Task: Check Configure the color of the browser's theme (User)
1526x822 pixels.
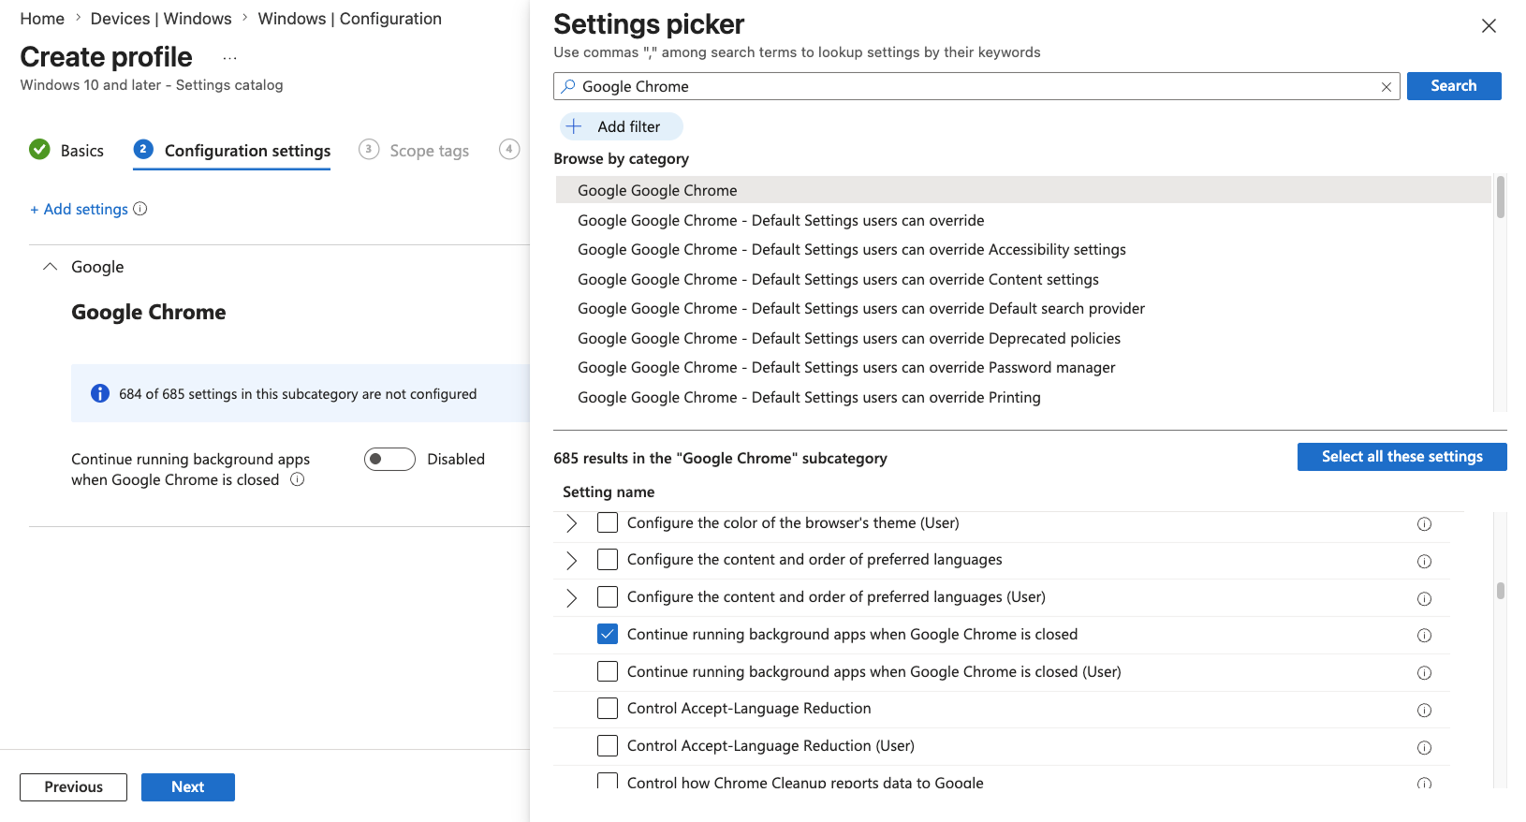Action: click(x=608, y=522)
